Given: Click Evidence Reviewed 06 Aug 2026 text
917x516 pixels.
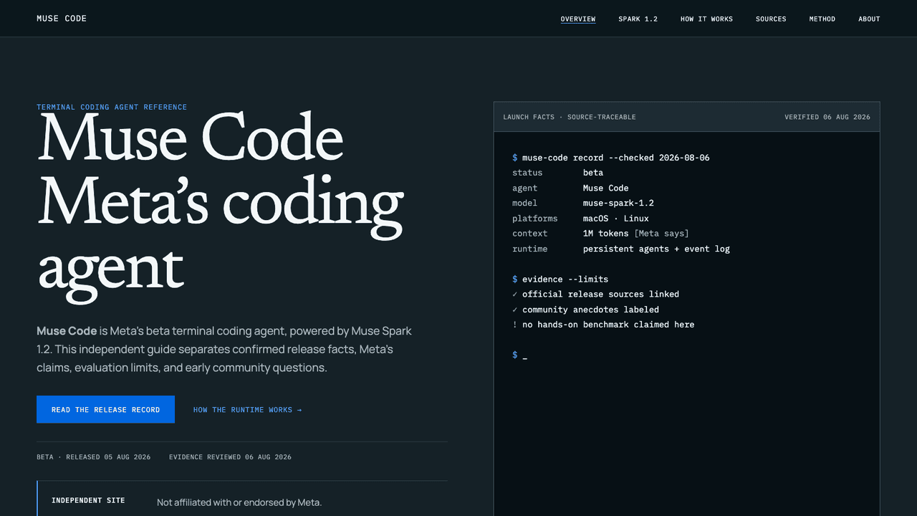Looking at the screenshot, I should coord(230,457).
